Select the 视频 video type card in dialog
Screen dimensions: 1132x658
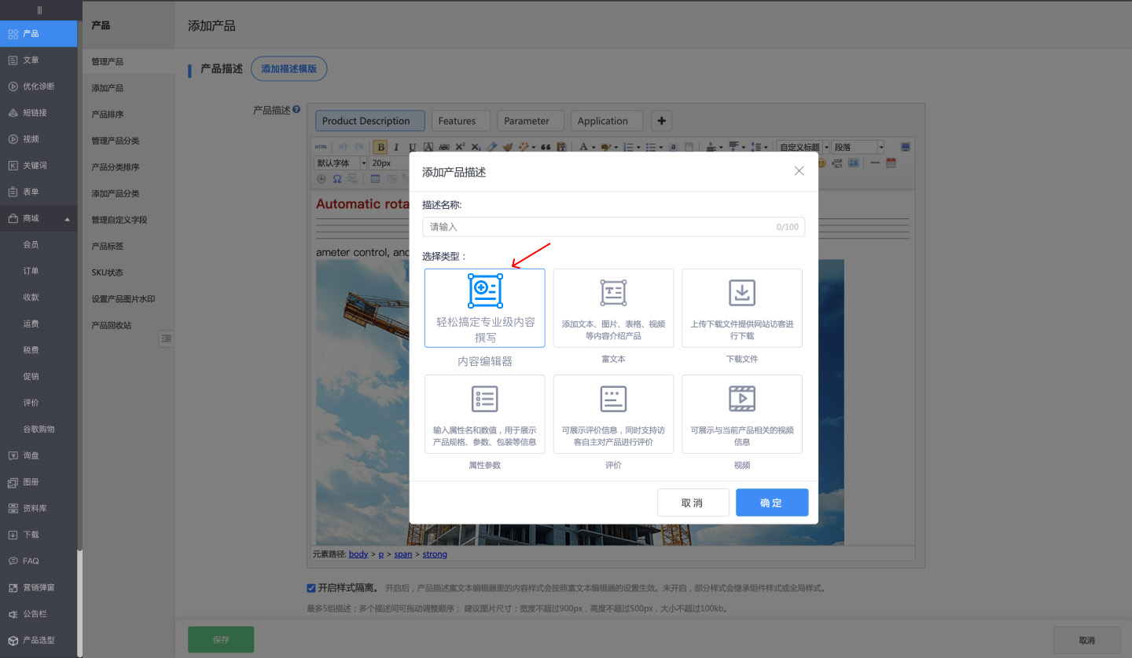[742, 414]
